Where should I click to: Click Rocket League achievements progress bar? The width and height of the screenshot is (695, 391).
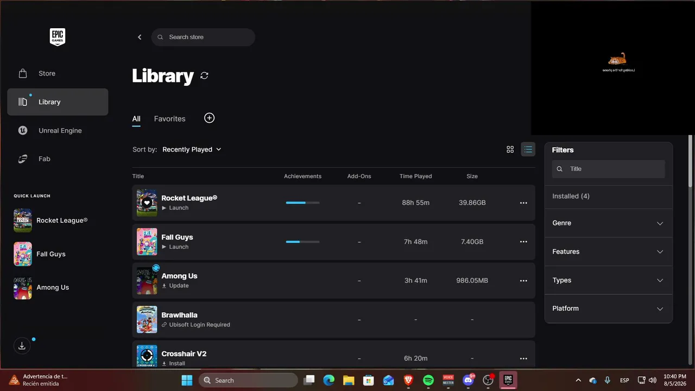302,203
